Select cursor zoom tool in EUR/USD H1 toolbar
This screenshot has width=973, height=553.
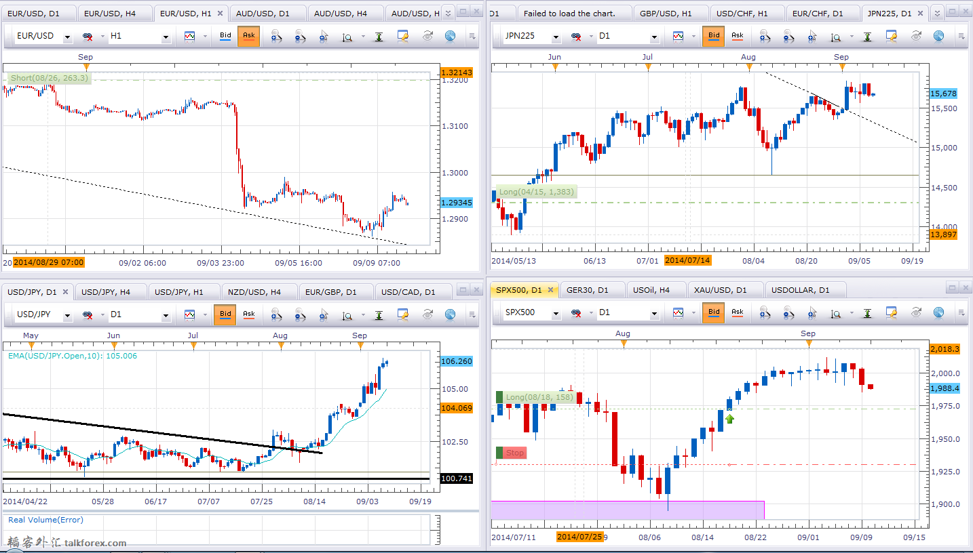pos(324,37)
